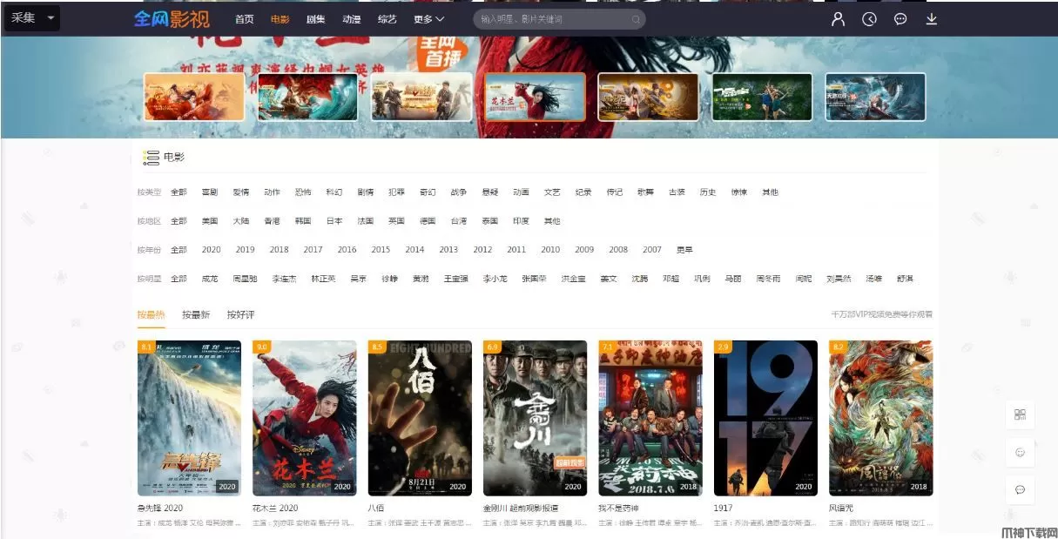Filter by star 周星驰

[245, 279]
